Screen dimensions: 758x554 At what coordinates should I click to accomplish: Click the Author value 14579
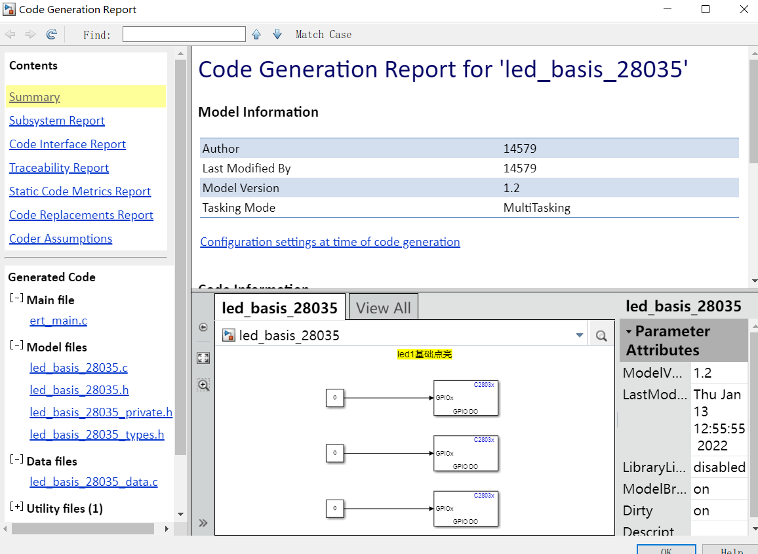pyautogui.click(x=520, y=148)
